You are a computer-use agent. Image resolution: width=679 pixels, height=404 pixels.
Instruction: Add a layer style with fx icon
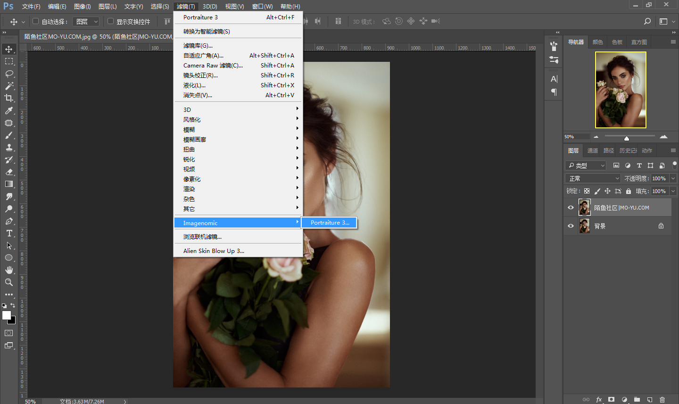(x=599, y=399)
